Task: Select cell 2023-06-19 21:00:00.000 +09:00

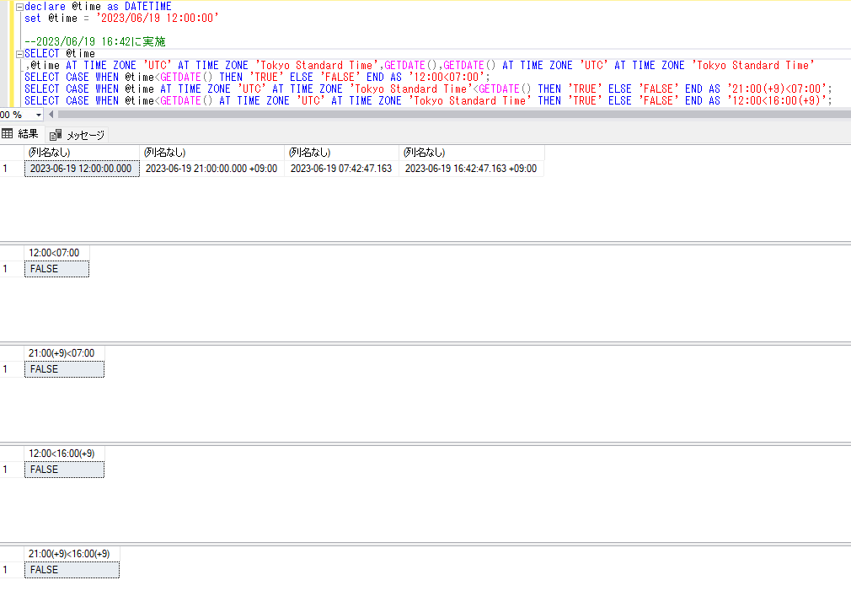Action: pyautogui.click(x=211, y=169)
